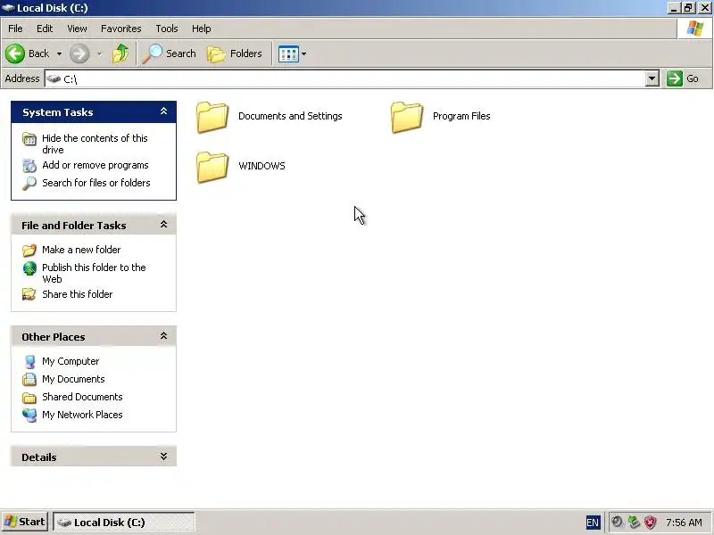The width and height of the screenshot is (714, 535).
Task: Click the Shared Documents folder icon
Action: click(x=29, y=398)
